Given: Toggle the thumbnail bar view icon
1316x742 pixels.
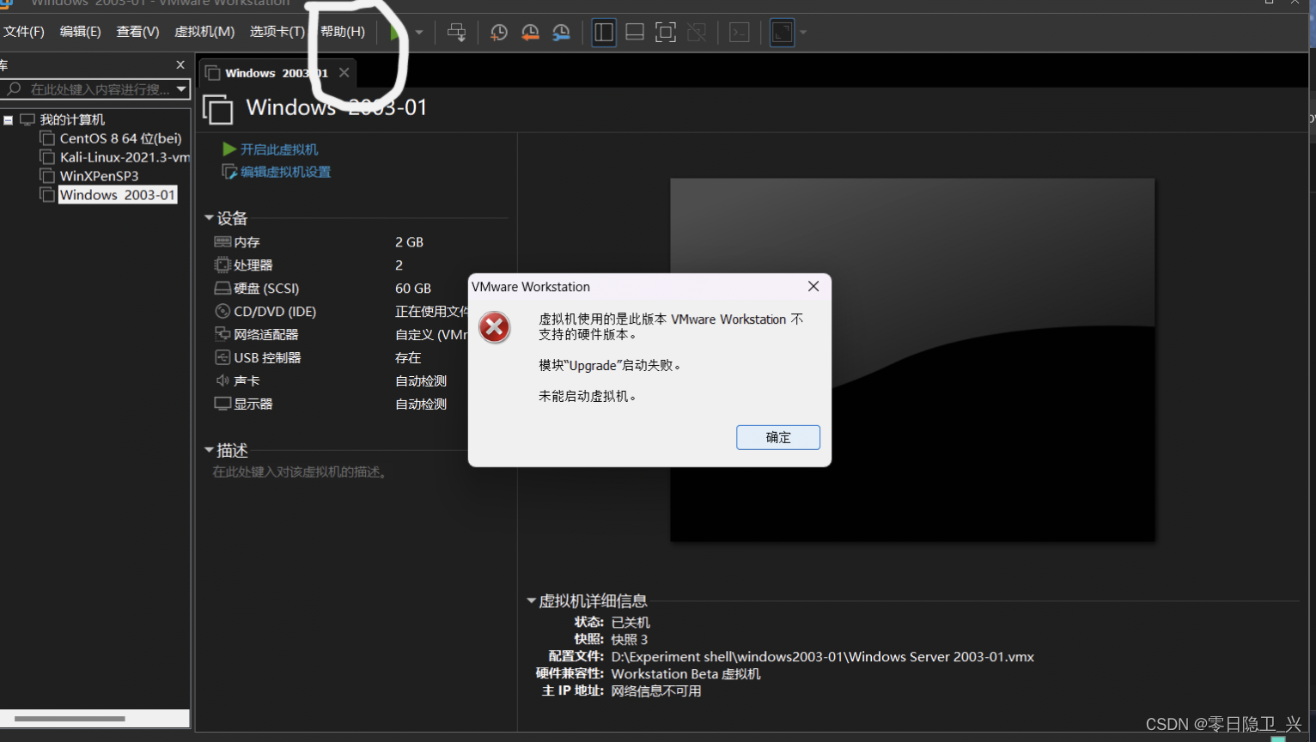Looking at the screenshot, I should pyautogui.click(x=635, y=33).
